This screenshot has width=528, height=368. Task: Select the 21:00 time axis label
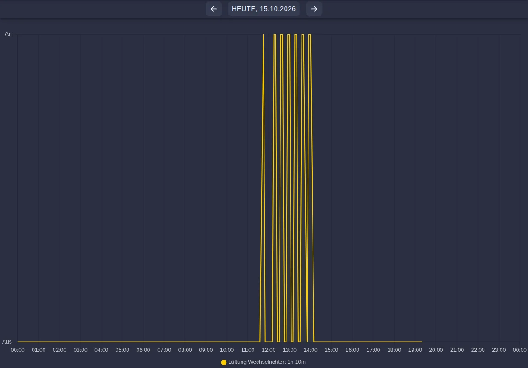[456, 350]
